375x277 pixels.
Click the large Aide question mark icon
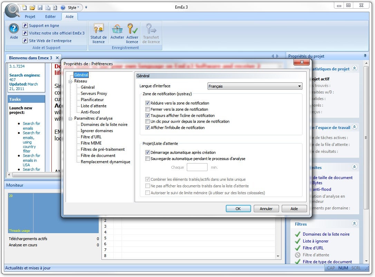[x=14, y=28]
